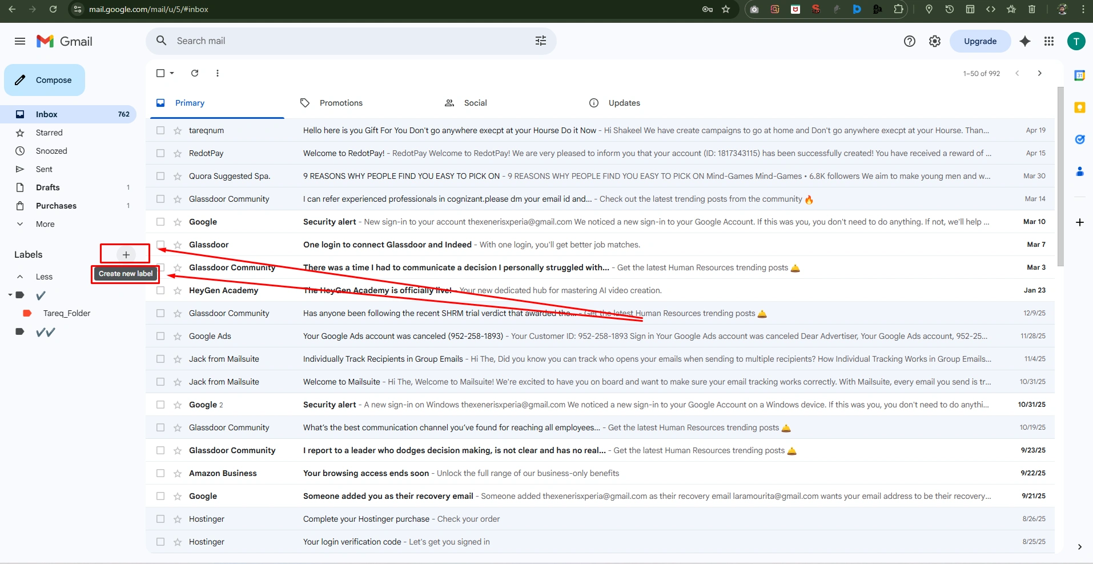Focus the Search mail field

point(351,41)
